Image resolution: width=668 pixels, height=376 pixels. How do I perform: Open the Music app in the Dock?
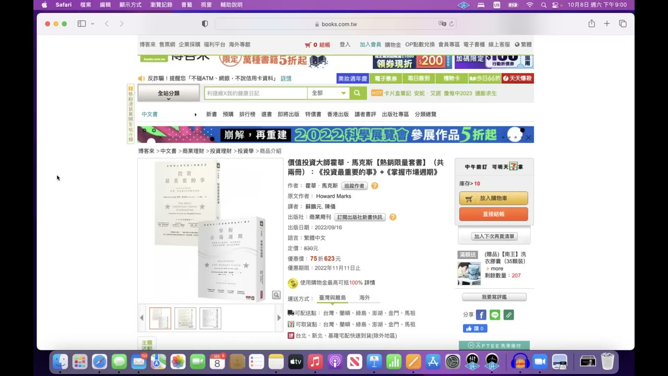click(x=315, y=361)
